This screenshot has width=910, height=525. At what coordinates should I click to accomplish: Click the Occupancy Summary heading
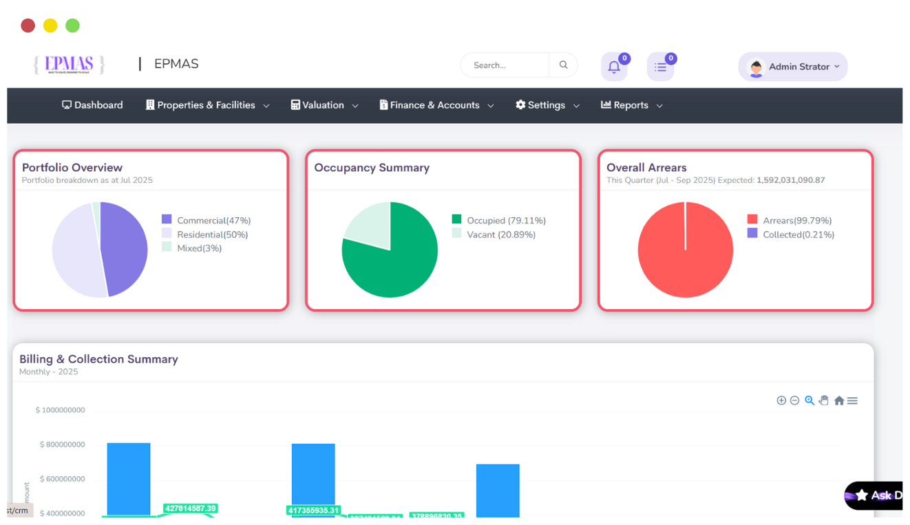coord(372,168)
